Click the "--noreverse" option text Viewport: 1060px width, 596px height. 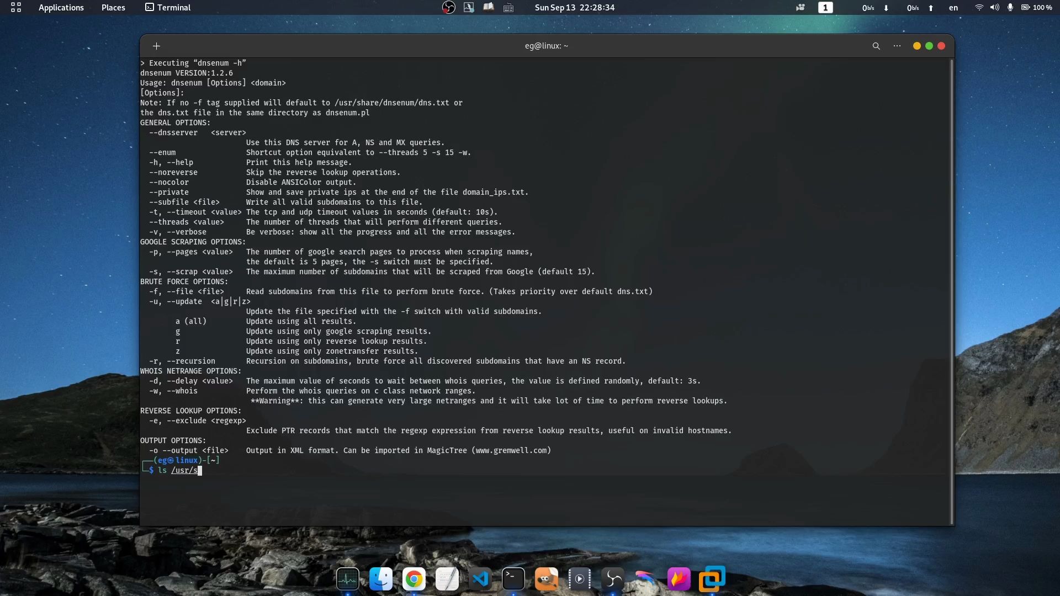[173, 172]
